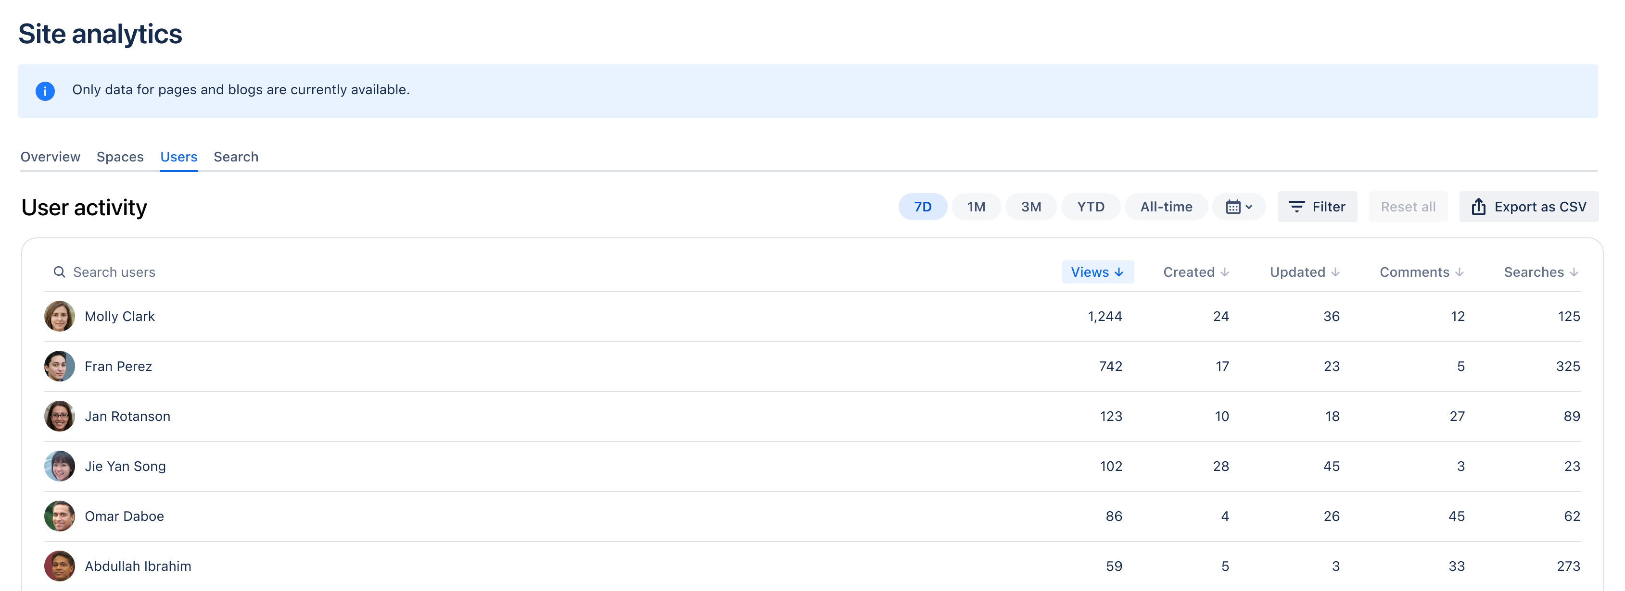Export user activity as CSV
Viewport: 1625px width, 591px height.
click(x=1528, y=207)
